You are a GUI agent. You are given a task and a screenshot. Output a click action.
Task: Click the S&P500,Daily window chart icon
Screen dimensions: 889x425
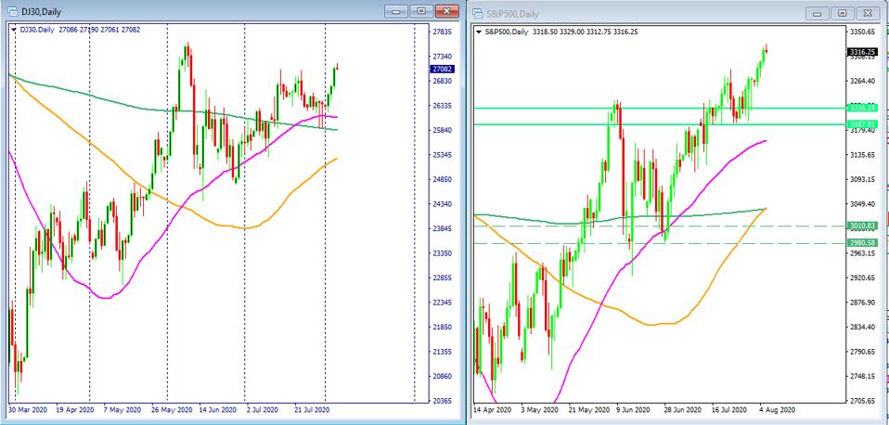coord(478,13)
